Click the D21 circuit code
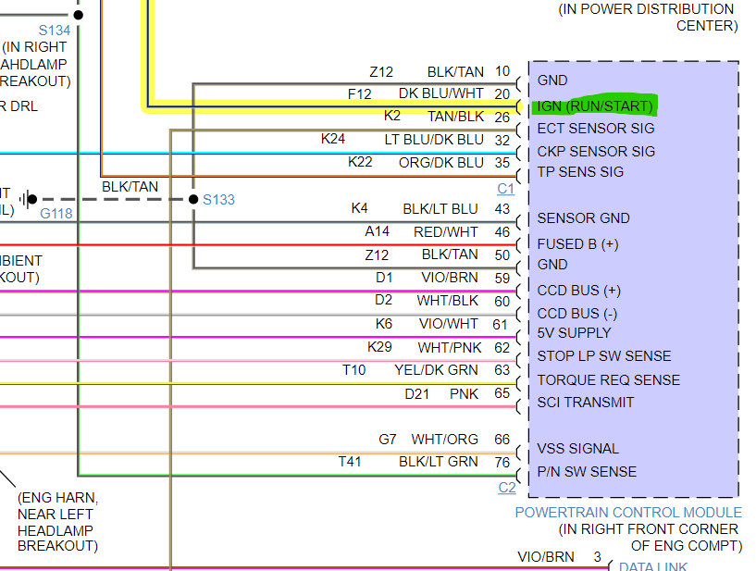The width and height of the screenshot is (756, 571). click(x=417, y=394)
